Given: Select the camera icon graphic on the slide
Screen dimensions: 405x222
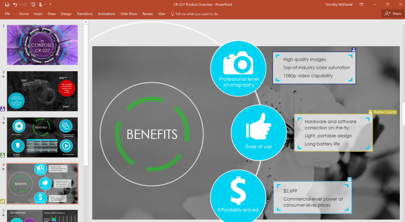Looking at the screenshot, I should point(238,63).
